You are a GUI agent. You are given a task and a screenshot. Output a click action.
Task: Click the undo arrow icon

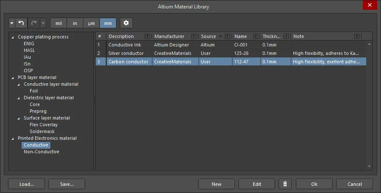21,23
